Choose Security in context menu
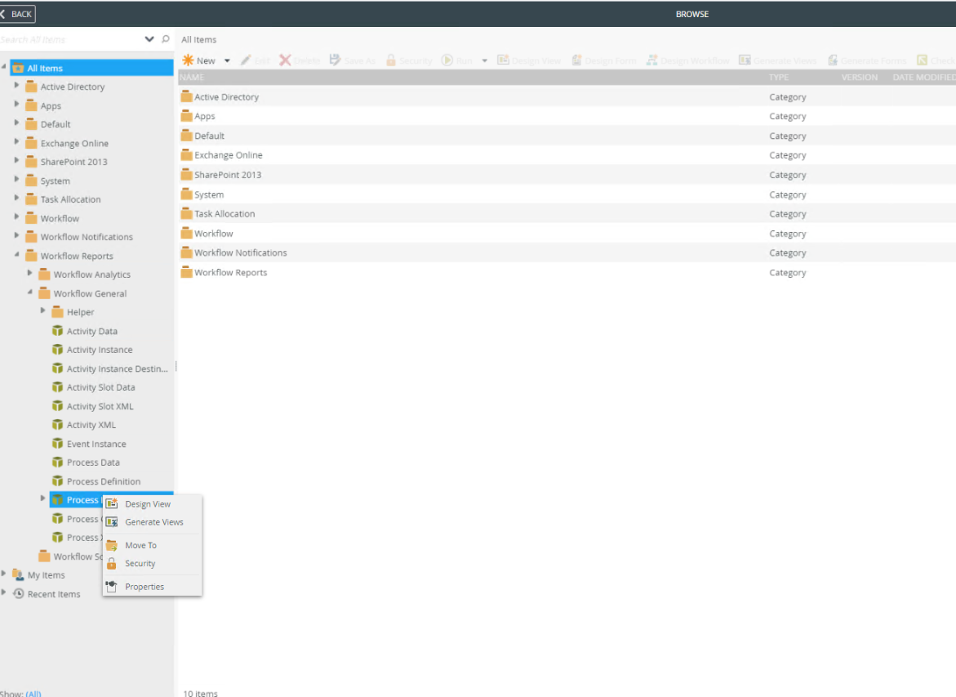 click(153, 564)
